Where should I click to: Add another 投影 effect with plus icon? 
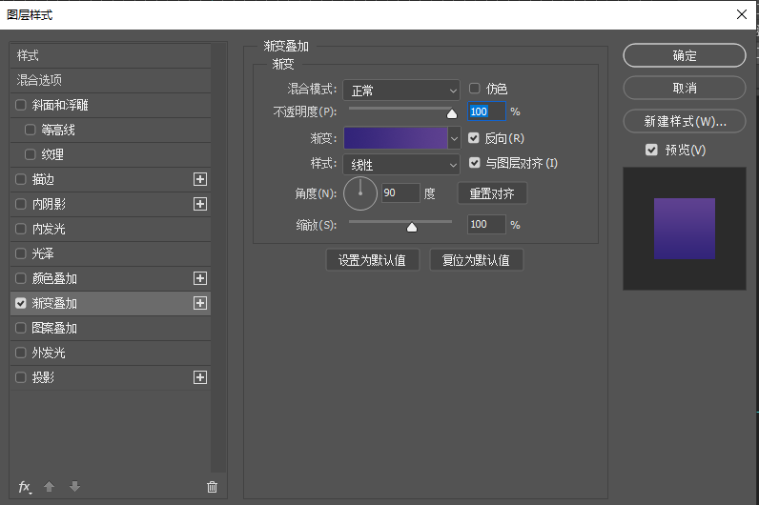[x=200, y=377]
